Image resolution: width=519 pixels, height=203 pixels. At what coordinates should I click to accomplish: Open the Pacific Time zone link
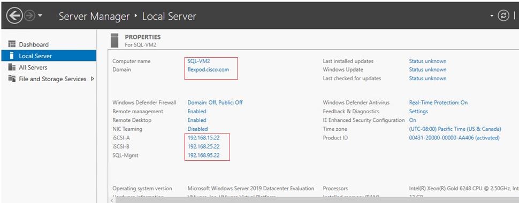click(455, 129)
